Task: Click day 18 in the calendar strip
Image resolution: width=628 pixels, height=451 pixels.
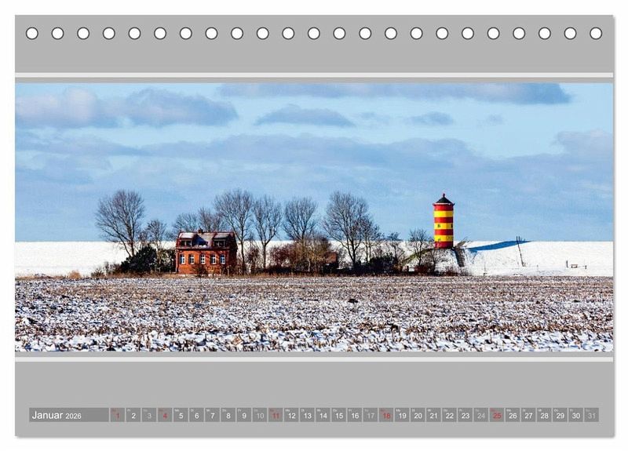Action: (386, 415)
